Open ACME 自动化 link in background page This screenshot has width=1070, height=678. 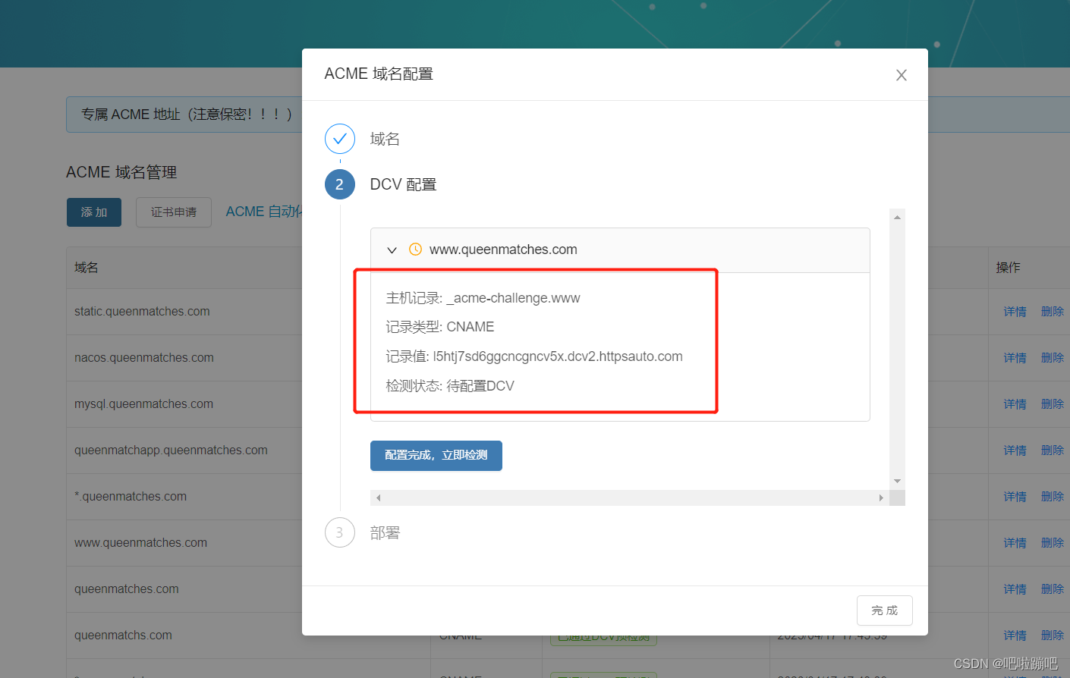pyautogui.click(x=263, y=212)
